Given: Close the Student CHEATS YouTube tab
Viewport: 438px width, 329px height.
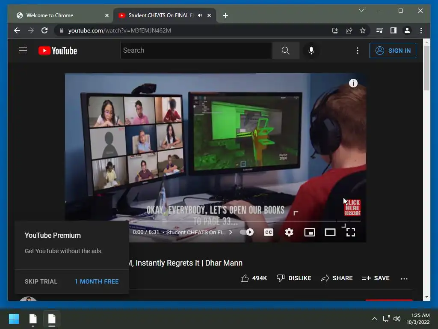Looking at the screenshot, I should (x=209, y=15).
